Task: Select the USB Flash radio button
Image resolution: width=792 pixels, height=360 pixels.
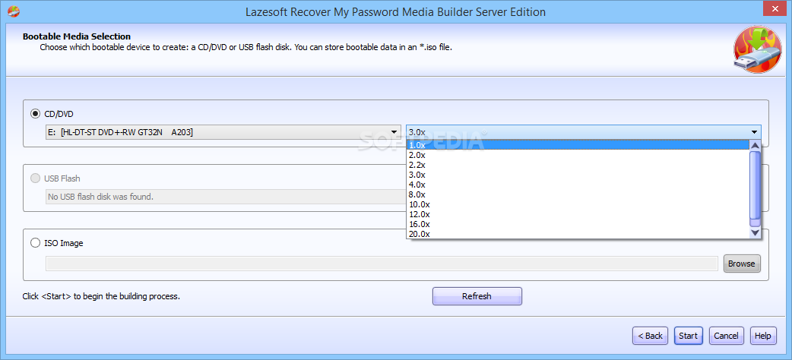Action: (36, 178)
